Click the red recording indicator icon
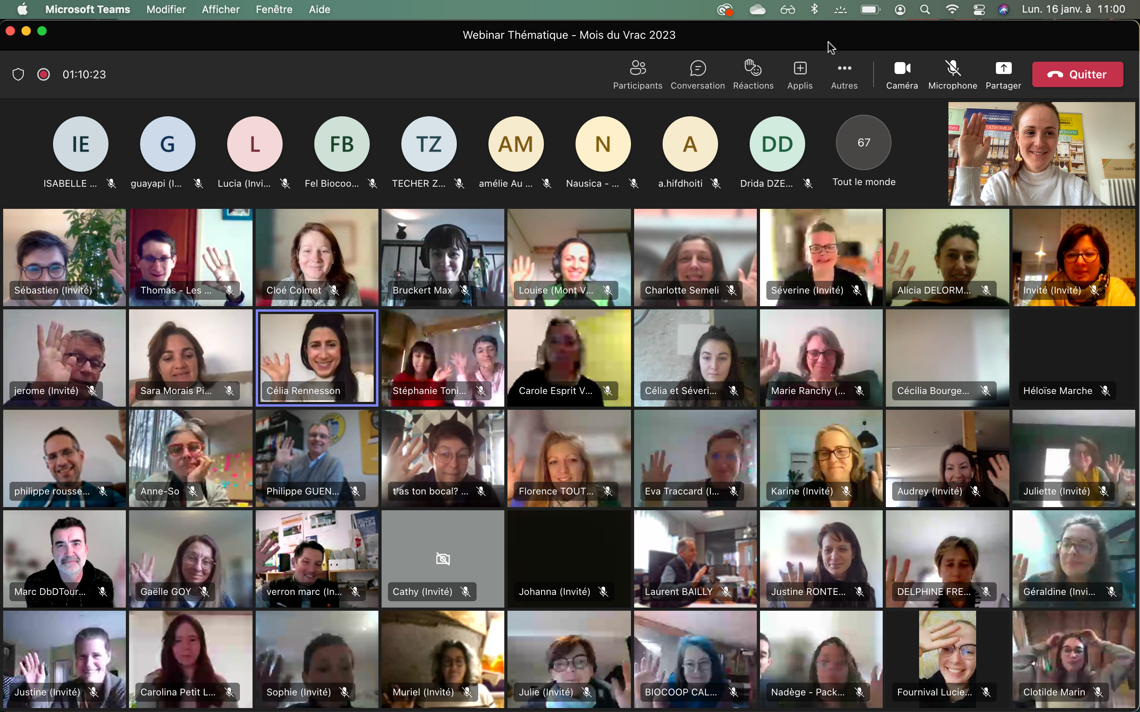The height and width of the screenshot is (712, 1140). (x=43, y=74)
